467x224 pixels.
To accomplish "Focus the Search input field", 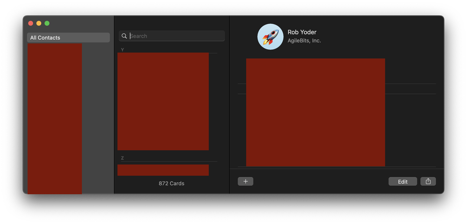I will coord(176,36).
